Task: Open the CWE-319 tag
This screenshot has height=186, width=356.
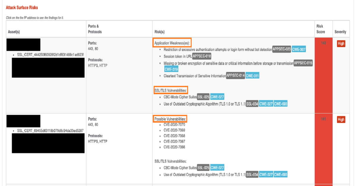Action: coord(171,69)
